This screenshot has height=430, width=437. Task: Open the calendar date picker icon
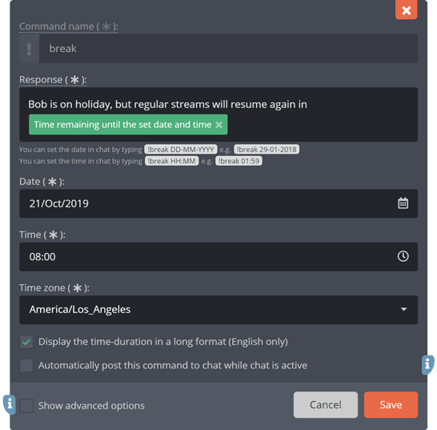pyautogui.click(x=403, y=203)
